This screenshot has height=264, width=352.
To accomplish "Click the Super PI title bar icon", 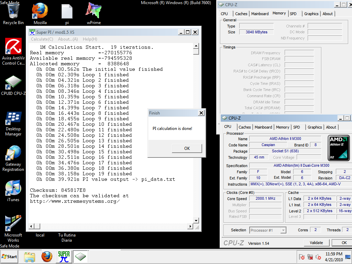I will [32, 32].
